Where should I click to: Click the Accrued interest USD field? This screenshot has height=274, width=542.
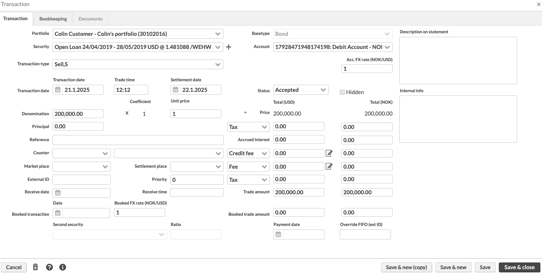(x=299, y=140)
